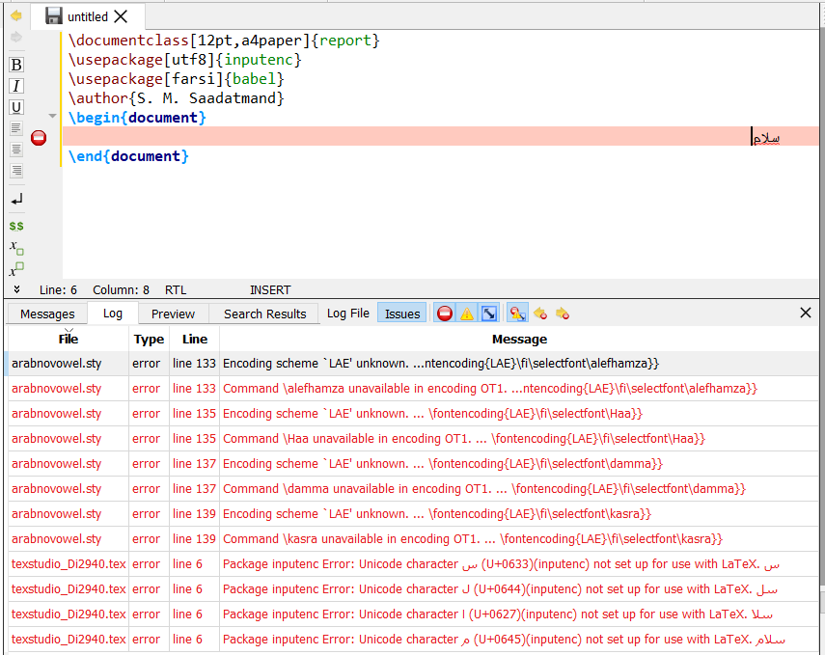Insert a superscript using the x superscript icon
The image size is (825, 655).
(16, 269)
